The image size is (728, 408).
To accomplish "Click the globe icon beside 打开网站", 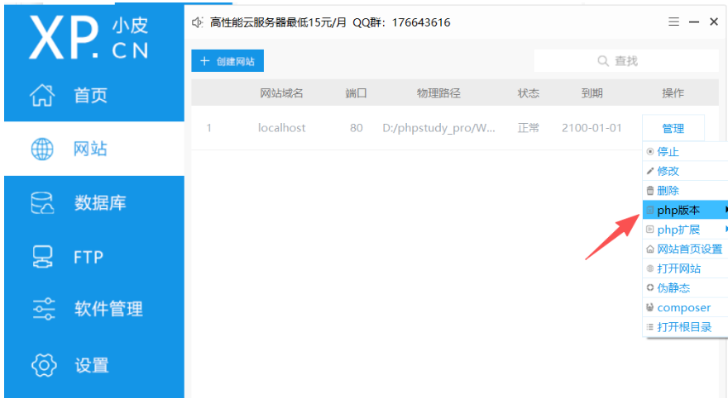I will point(650,268).
